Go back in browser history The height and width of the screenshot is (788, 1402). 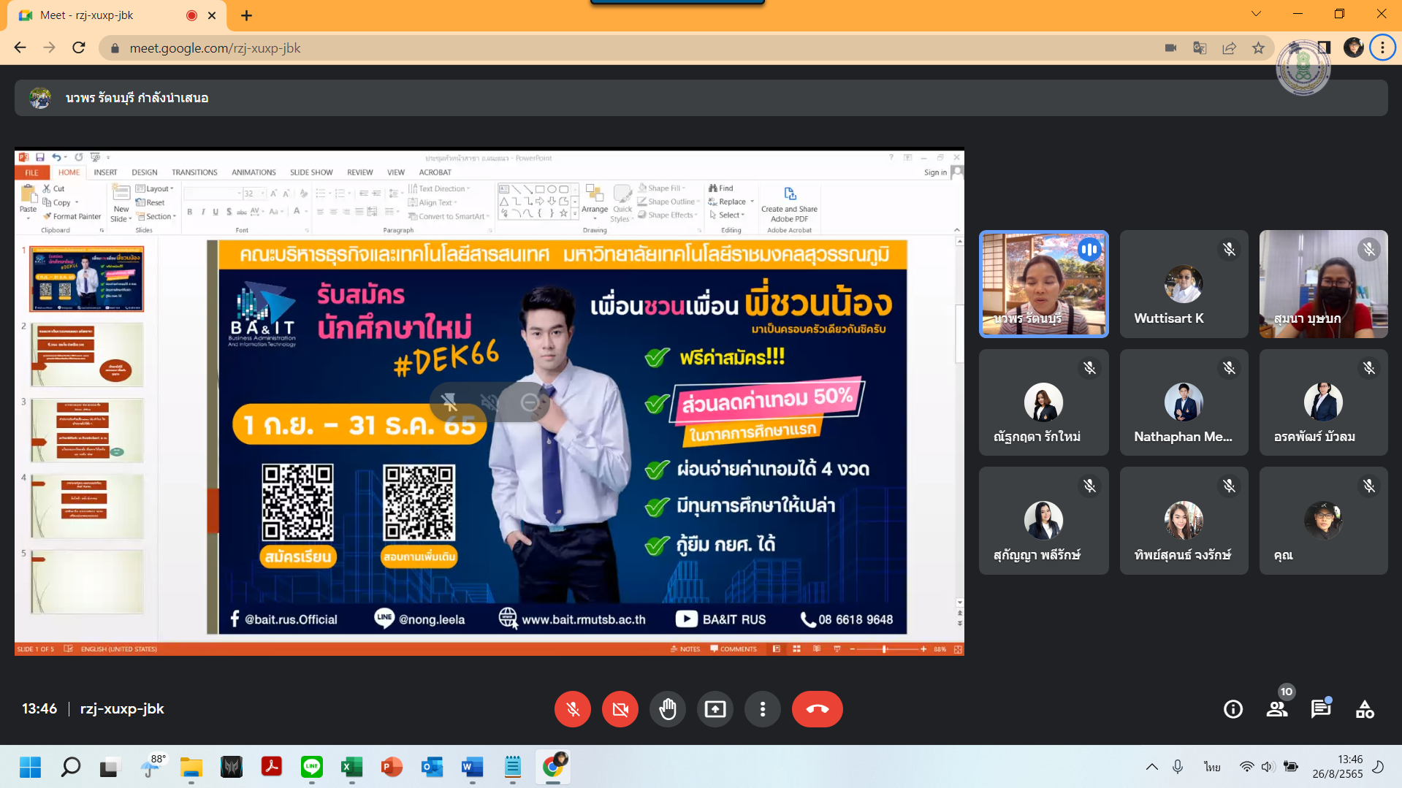tap(20, 48)
